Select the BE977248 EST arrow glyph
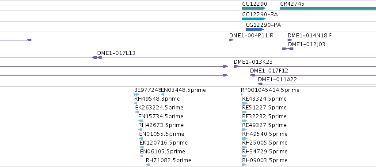Image resolution: width=376 pixels, height=167 pixels. coord(137,94)
